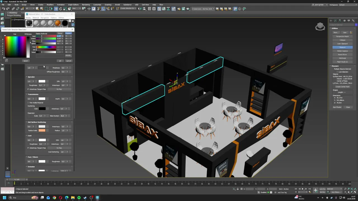Open the Graph Editors menu

(73, 5)
